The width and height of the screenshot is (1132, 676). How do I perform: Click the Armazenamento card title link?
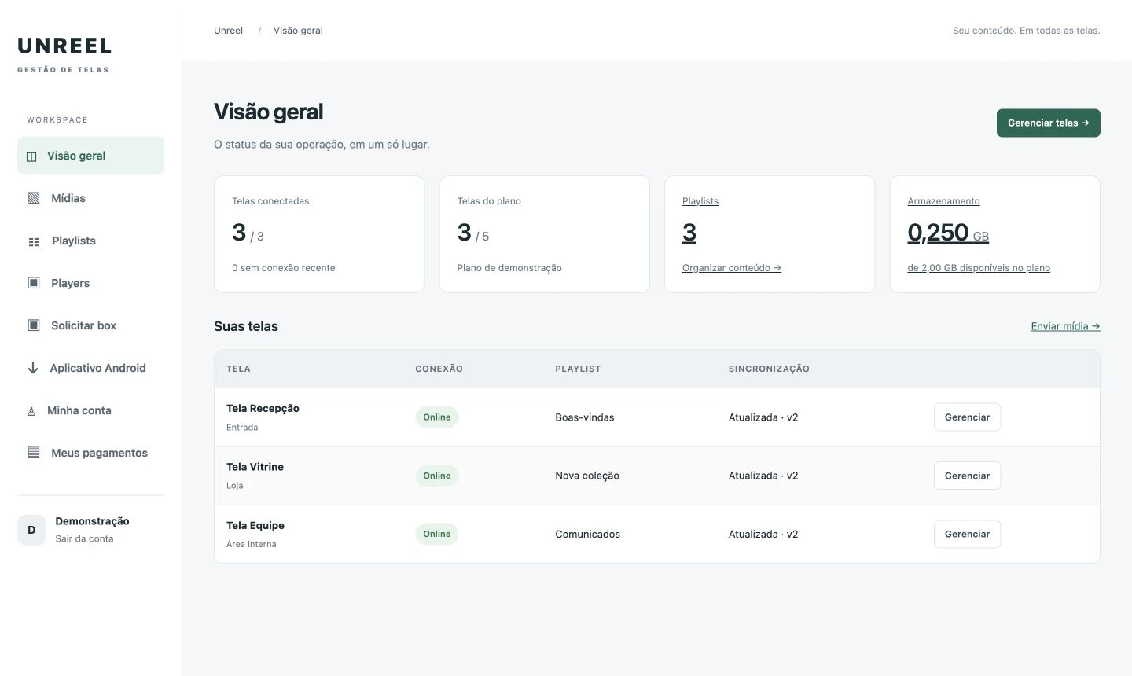(943, 201)
